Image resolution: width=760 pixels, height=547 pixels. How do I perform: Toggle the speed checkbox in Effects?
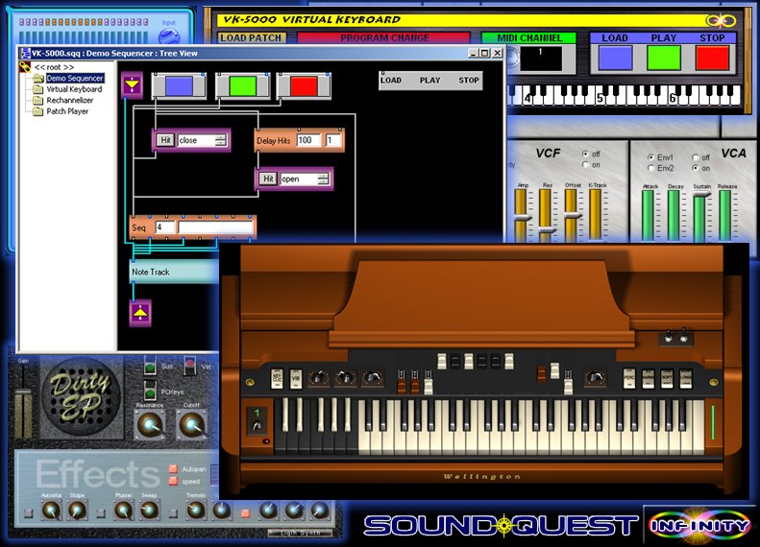[173, 481]
